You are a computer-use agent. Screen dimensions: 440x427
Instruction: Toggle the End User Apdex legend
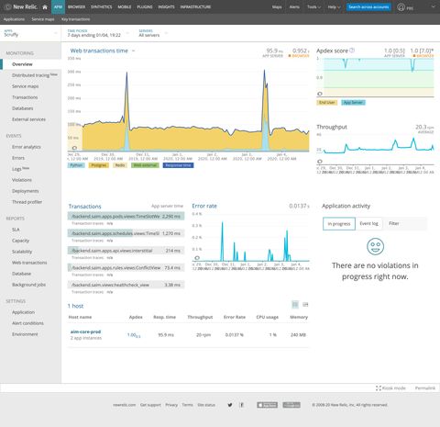pyautogui.click(x=327, y=103)
